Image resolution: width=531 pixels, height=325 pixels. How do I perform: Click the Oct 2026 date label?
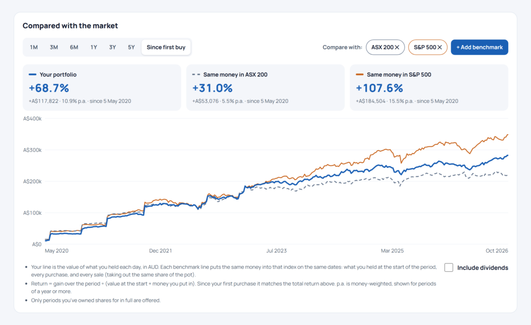497,250
